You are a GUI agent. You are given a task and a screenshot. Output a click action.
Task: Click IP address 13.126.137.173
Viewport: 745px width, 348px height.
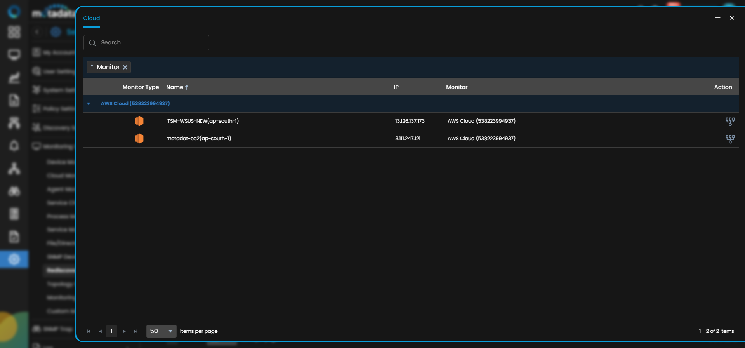pyautogui.click(x=410, y=121)
